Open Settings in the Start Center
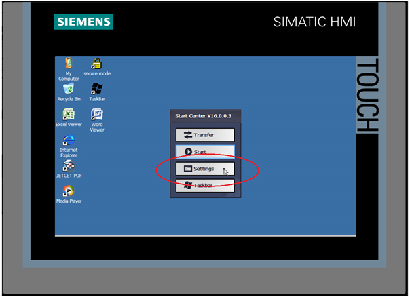410x297 pixels. point(205,169)
